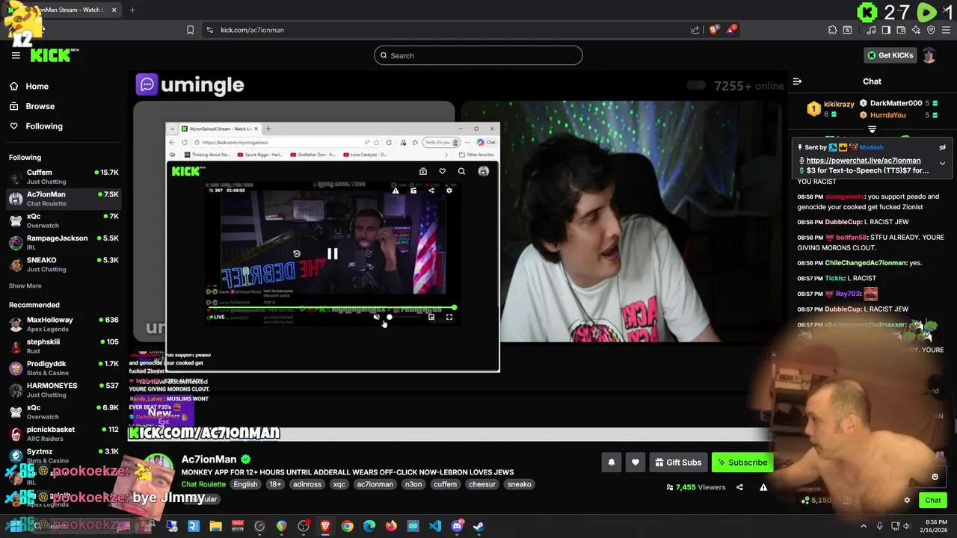957x538 pixels.
Task: Click the cheesur tag
Action: tap(482, 484)
